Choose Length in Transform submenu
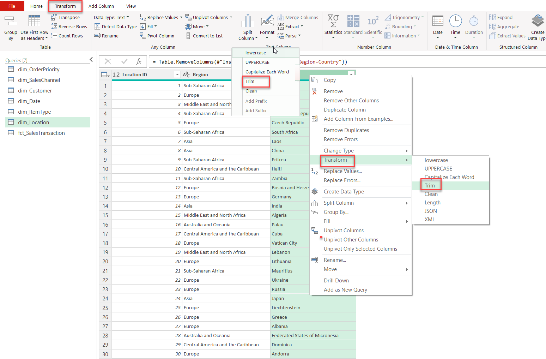The width and height of the screenshot is (546, 359). pos(432,203)
